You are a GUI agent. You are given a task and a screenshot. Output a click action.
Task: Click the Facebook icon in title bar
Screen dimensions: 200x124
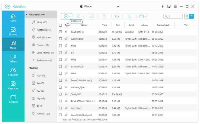pos(163,7)
